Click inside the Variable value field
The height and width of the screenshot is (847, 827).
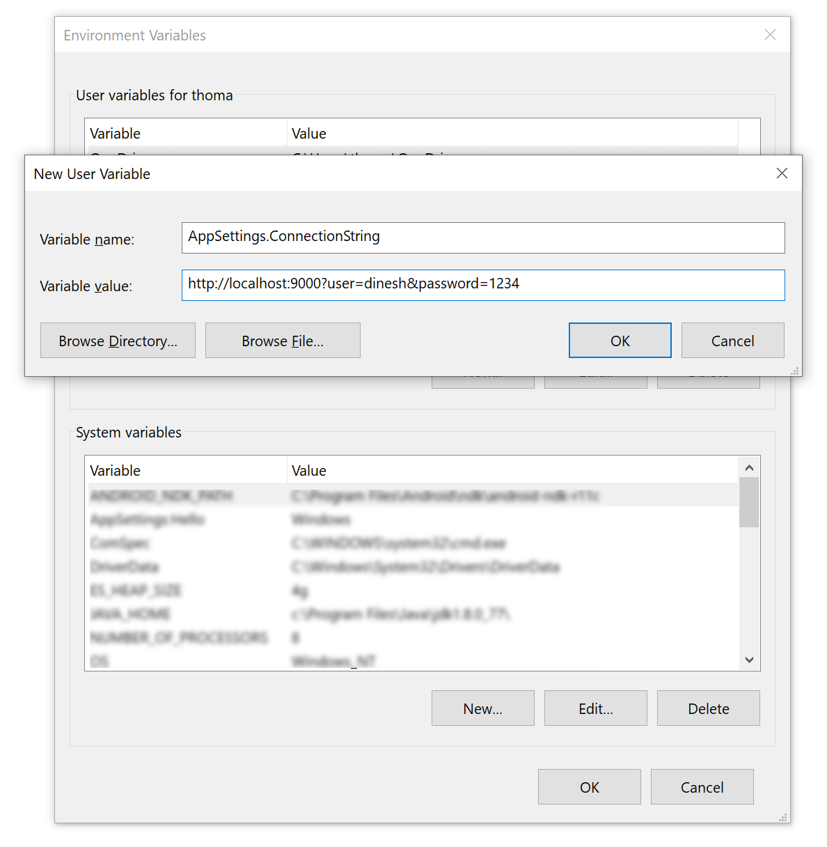pos(483,285)
